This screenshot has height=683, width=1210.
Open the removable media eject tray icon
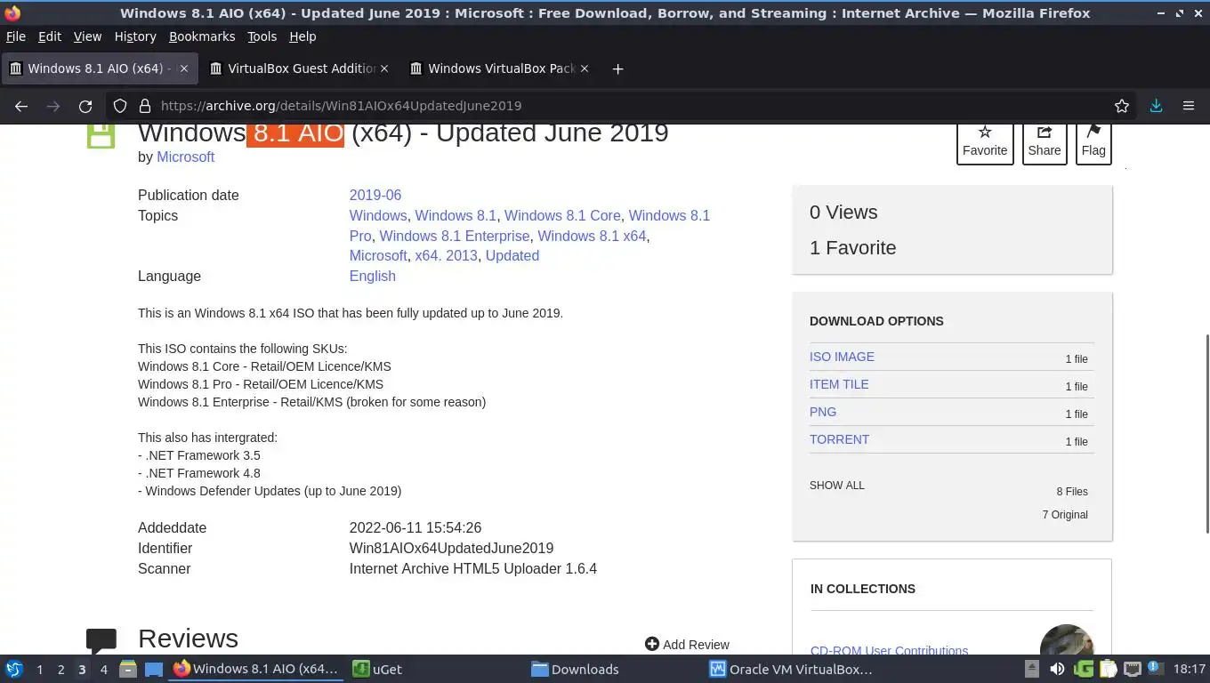point(1032,670)
